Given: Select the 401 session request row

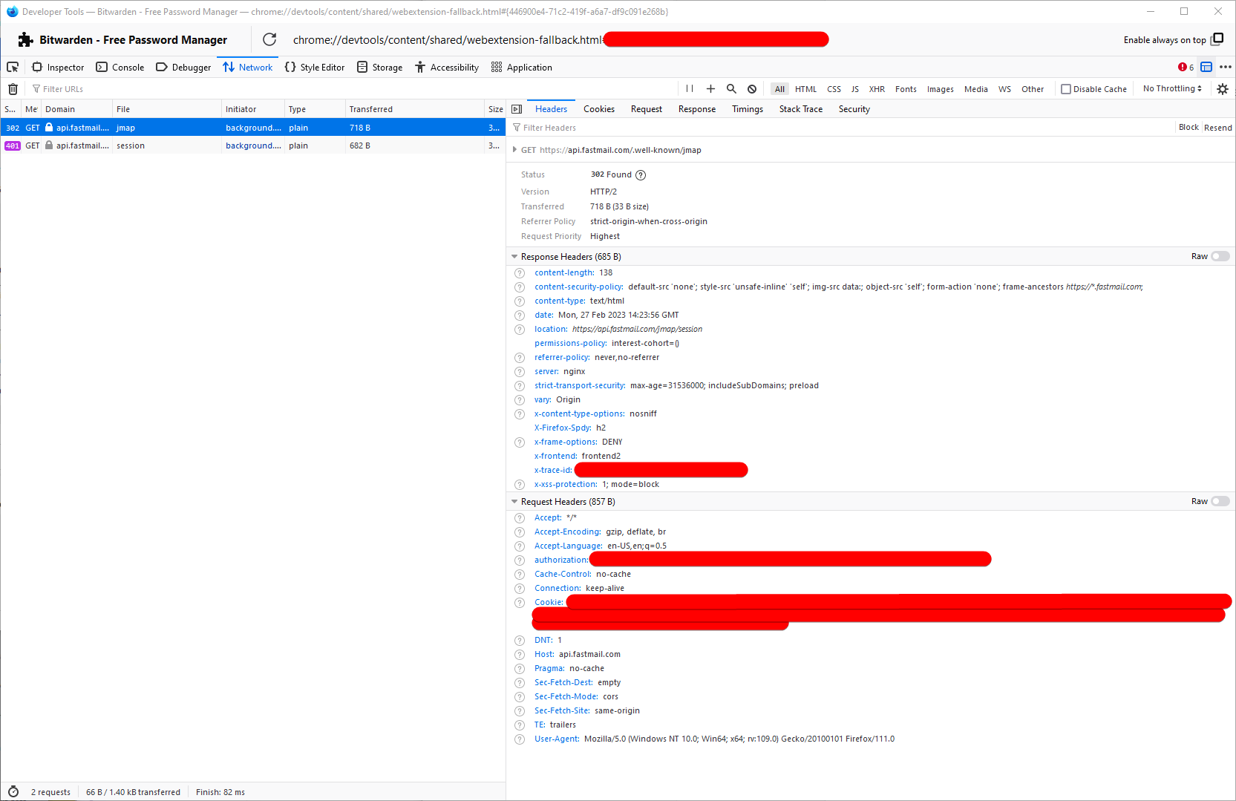Looking at the screenshot, I should (x=252, y=146).
